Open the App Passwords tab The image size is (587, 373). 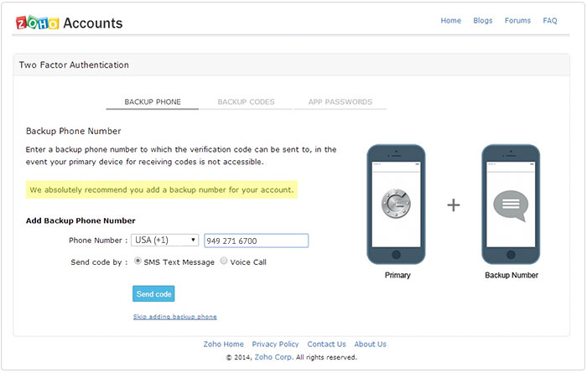tap(339, 102)
